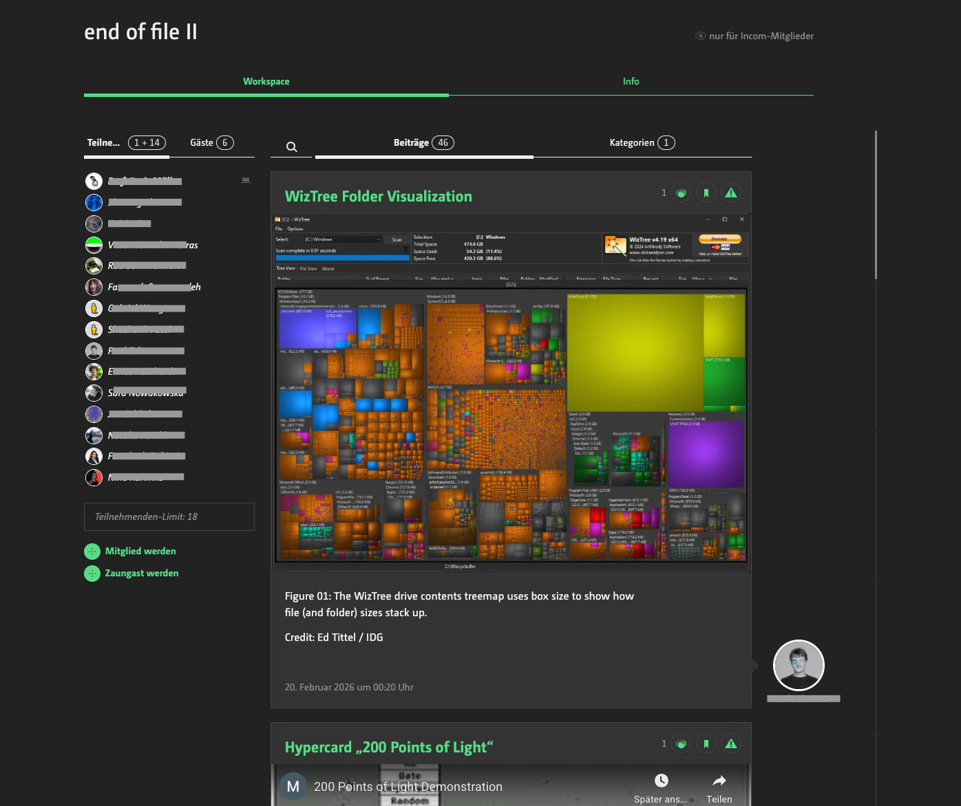Open the WizTree treemap screenshot image
961x806 pixels.
tap(511, 393)
